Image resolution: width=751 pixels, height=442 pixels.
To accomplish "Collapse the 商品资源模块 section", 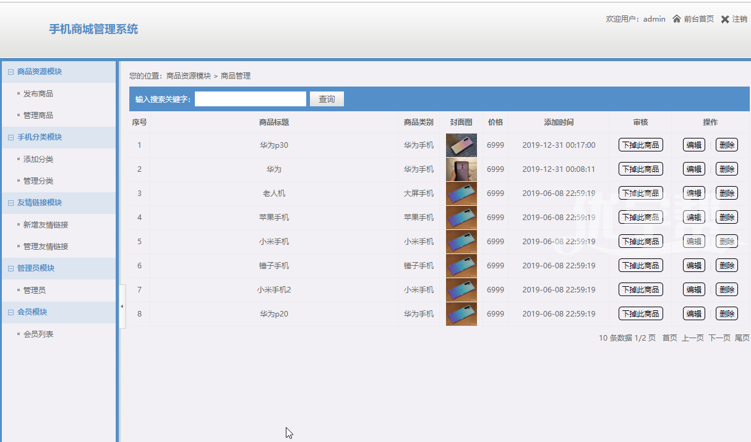I will (11, 72).
